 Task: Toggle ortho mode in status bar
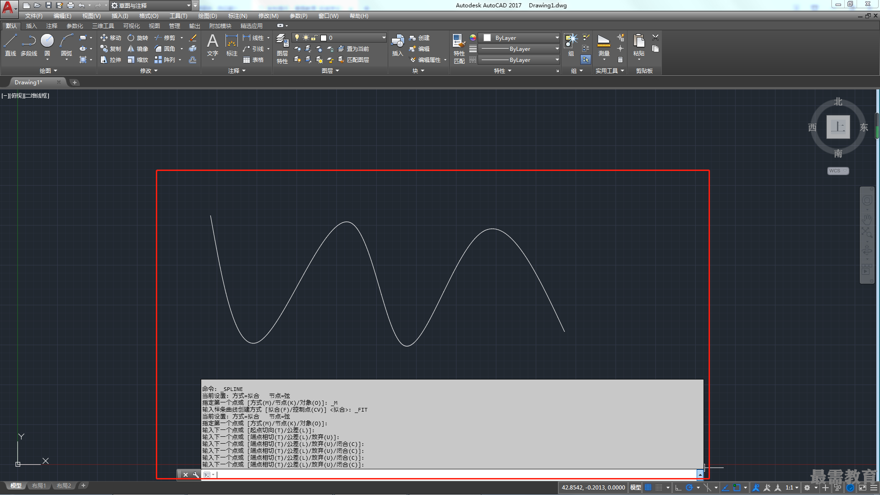[x=678, y=488]
